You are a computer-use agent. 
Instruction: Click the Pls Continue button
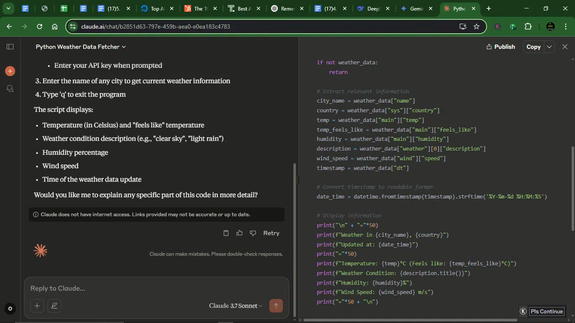click(546, 311)
